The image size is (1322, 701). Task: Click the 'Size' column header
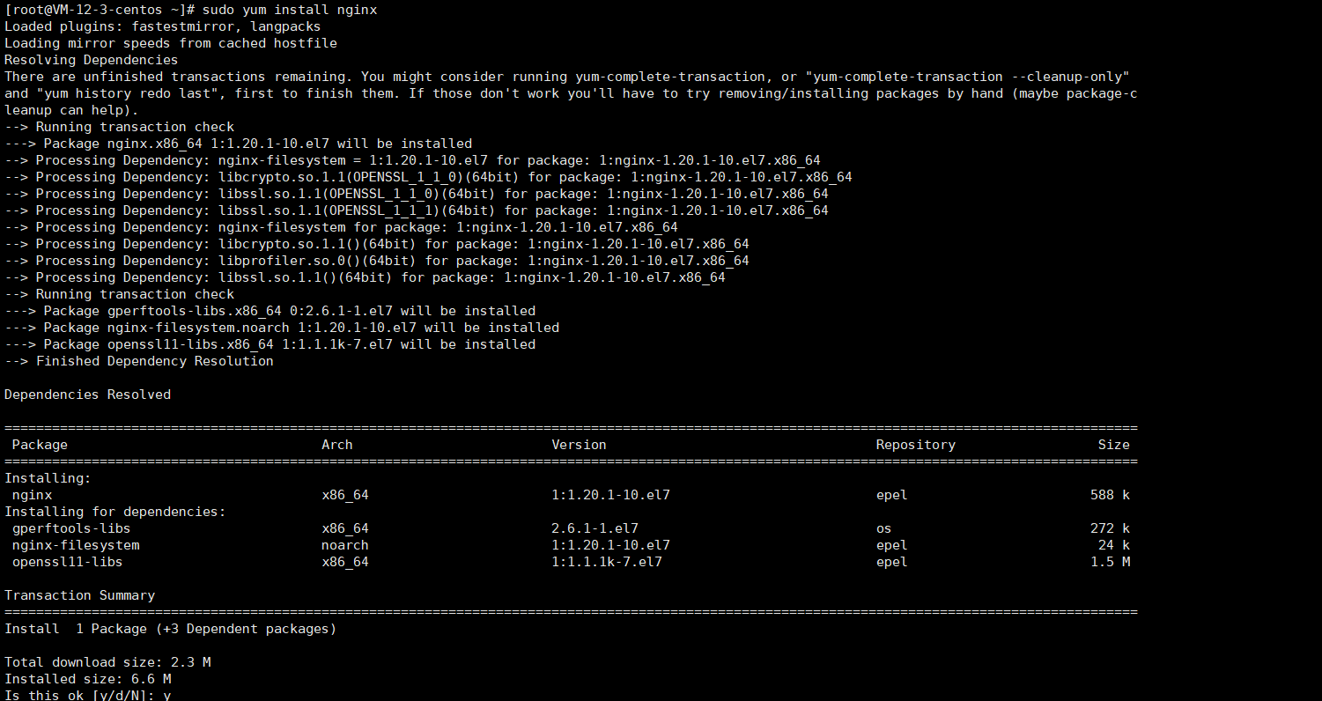coord(1114,445)
